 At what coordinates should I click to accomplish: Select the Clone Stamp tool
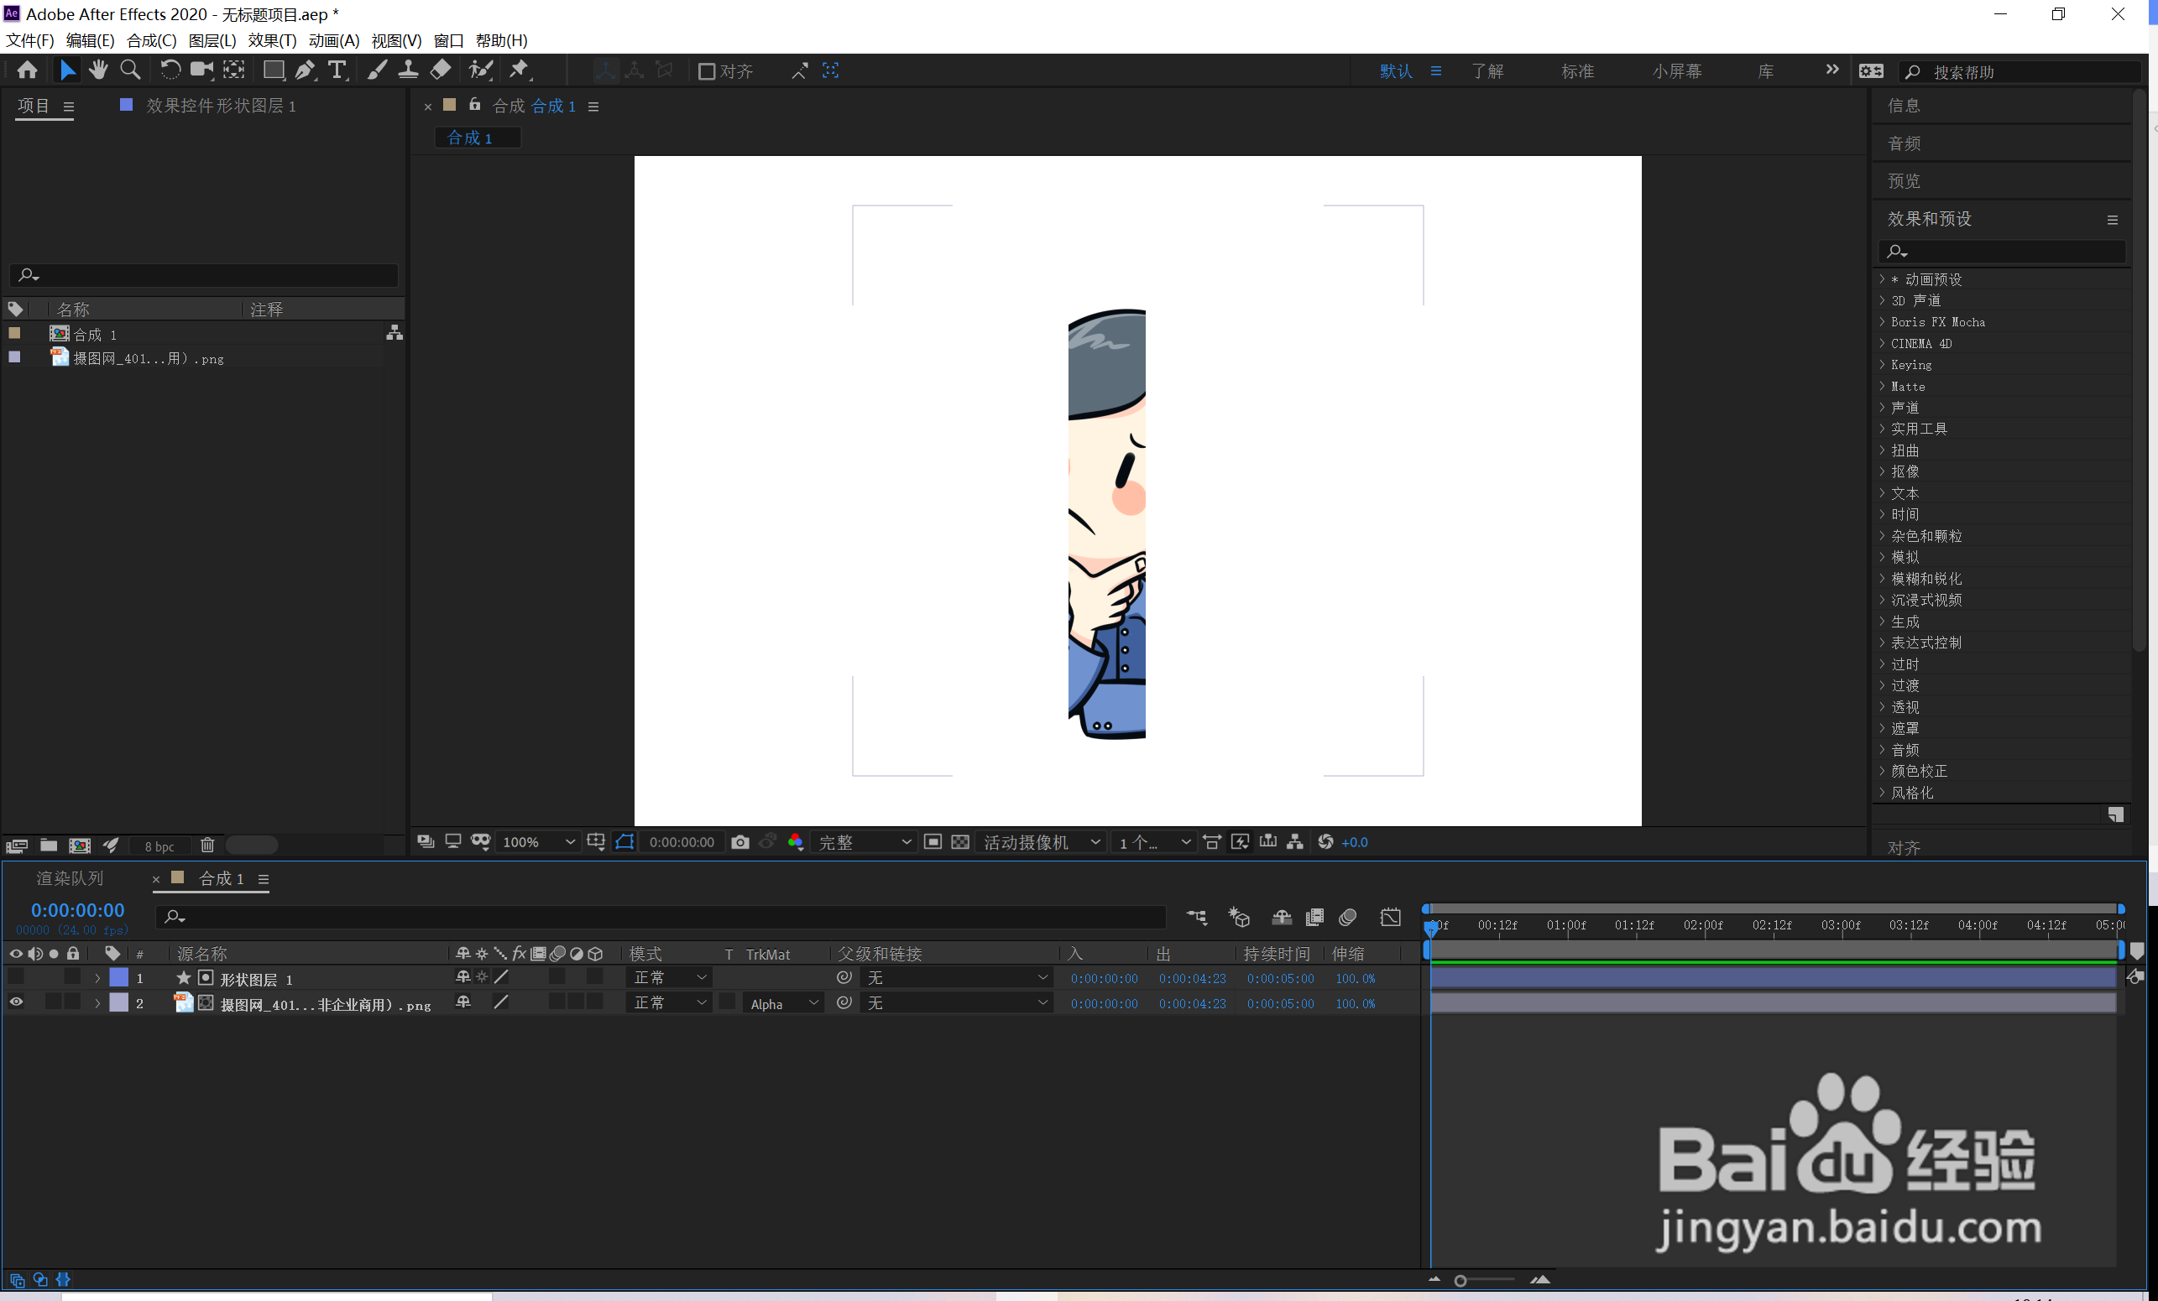click(x=408, y=70)
